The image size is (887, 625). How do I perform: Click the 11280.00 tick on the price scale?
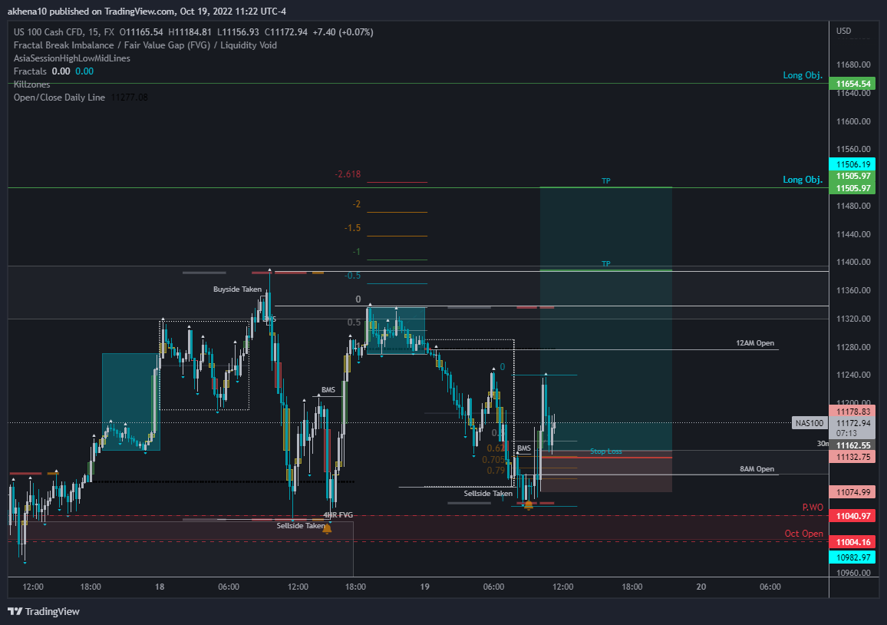tap(853, 347)
